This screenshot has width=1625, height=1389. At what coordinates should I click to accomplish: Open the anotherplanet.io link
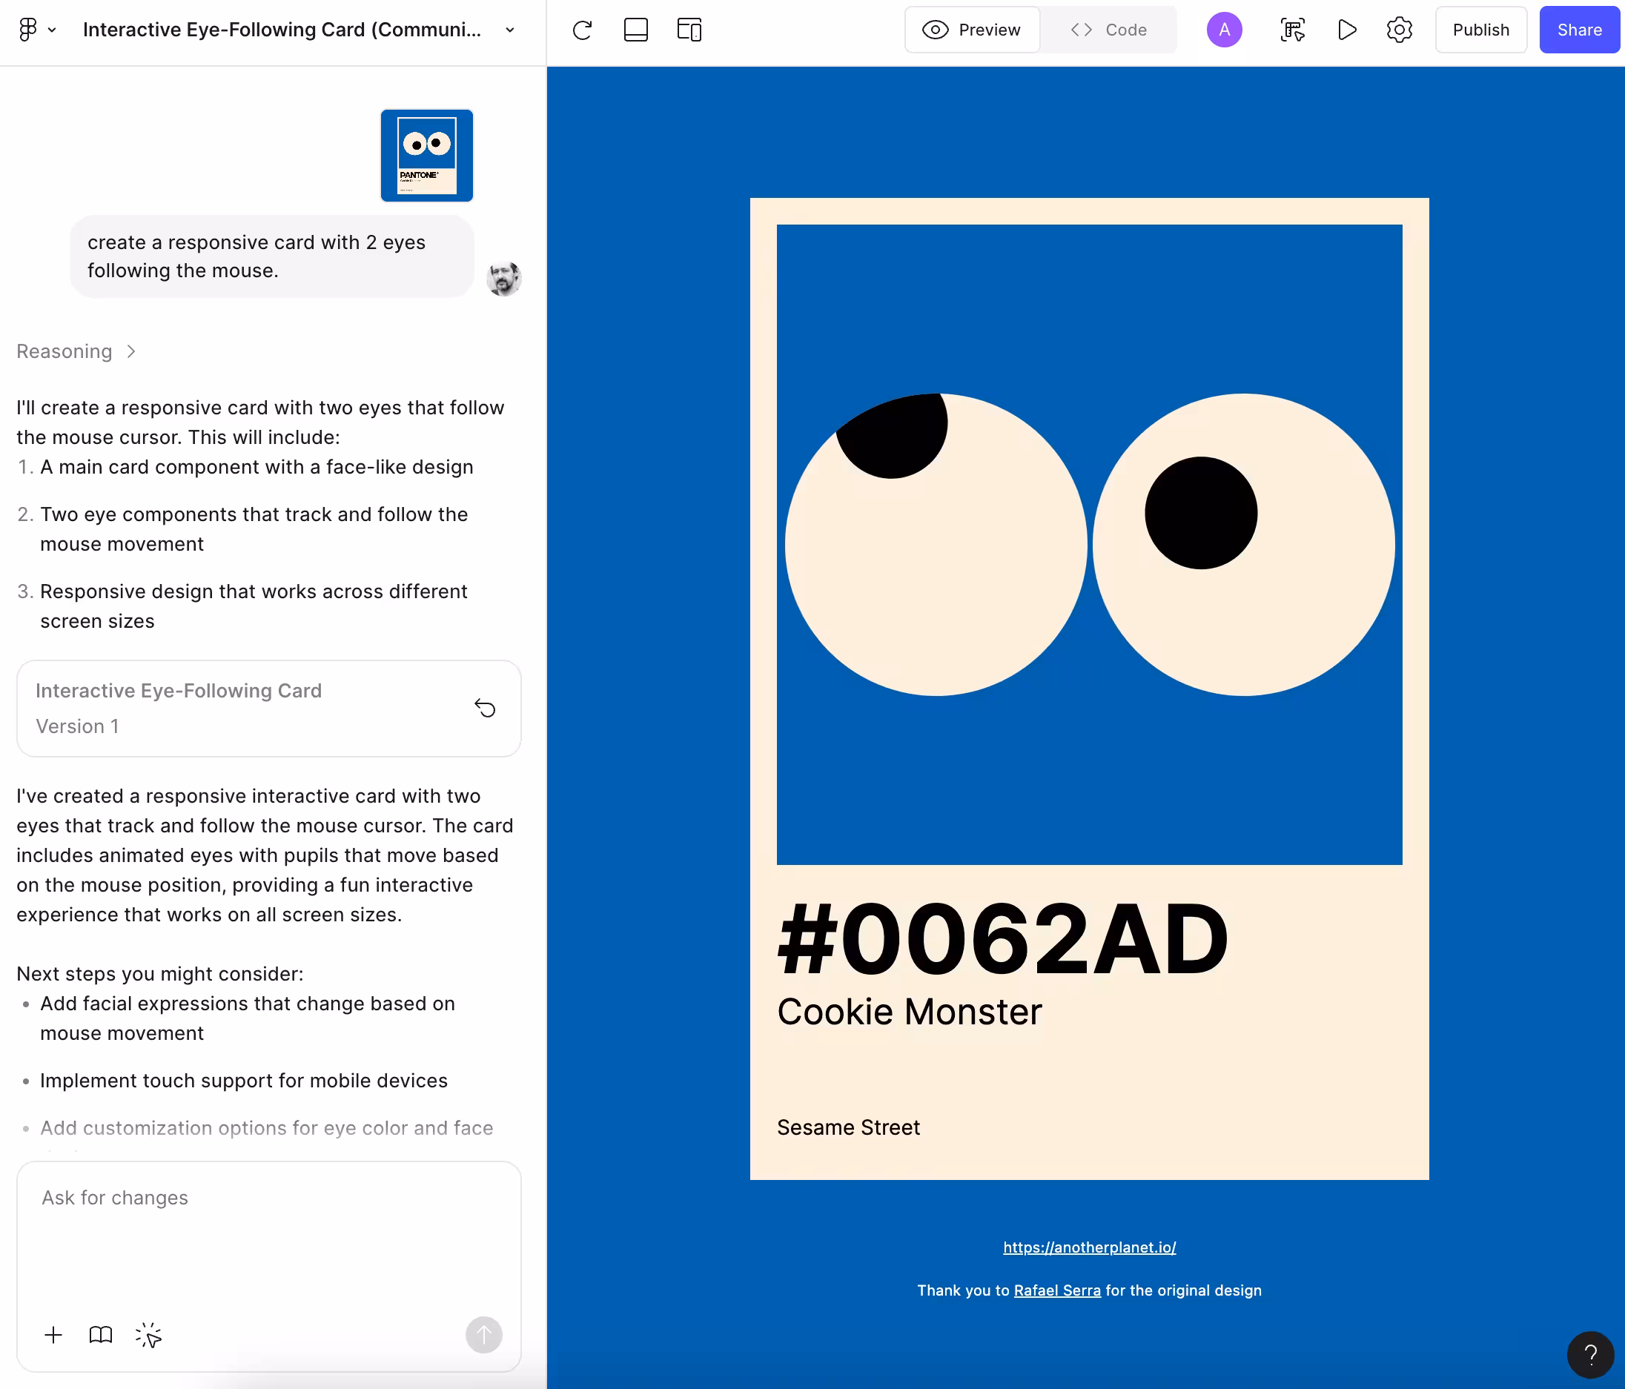[x=1088, y=1247]
